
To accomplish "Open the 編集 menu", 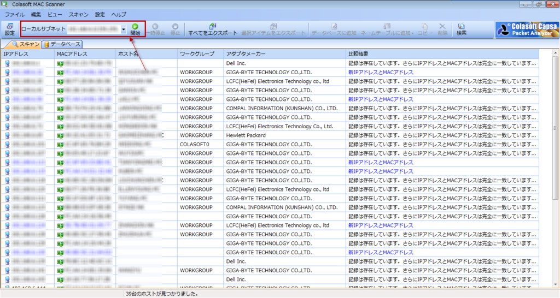I will coord(36,15).
